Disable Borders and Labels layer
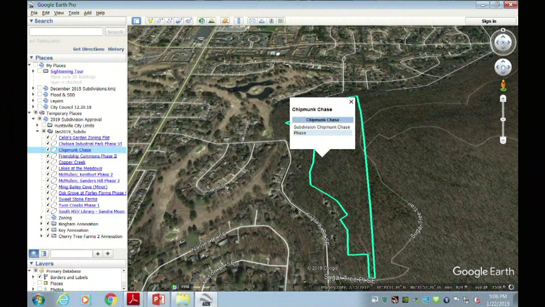 (x=40, y=277)
